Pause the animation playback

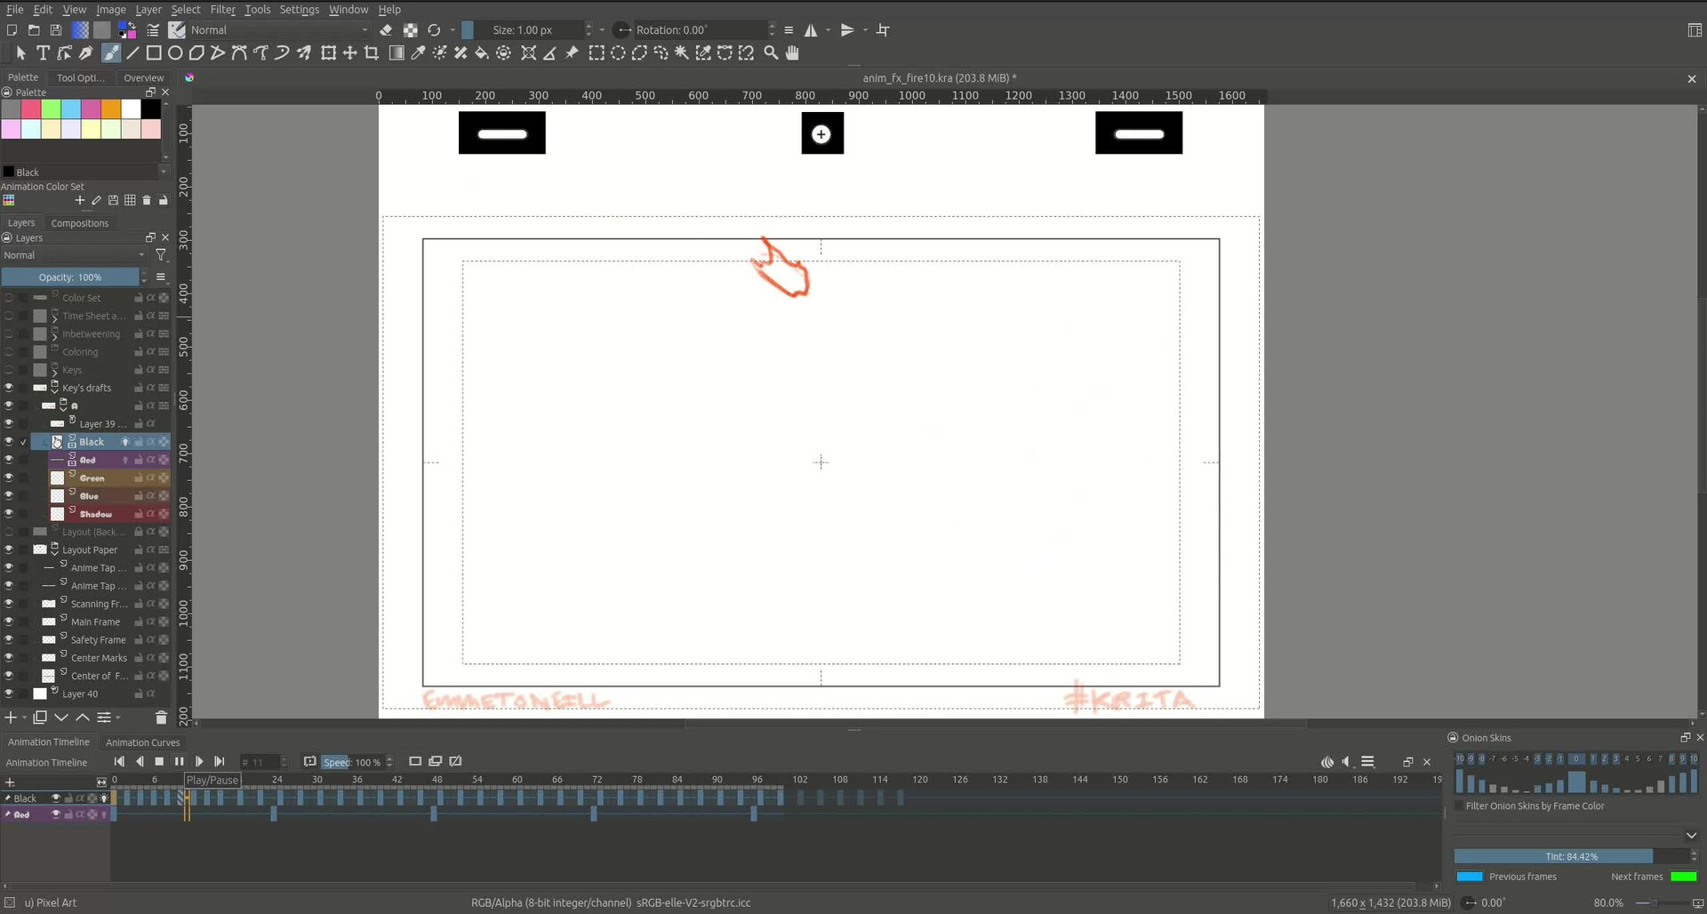point(180,762)
